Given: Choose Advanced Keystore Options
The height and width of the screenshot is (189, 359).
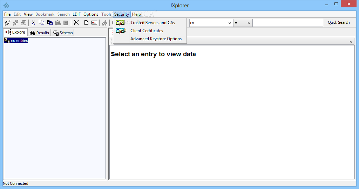Looking at the screenshot, I should [x=150, y=38].
